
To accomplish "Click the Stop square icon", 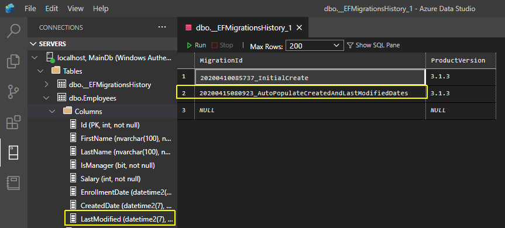I will (214, 46).
